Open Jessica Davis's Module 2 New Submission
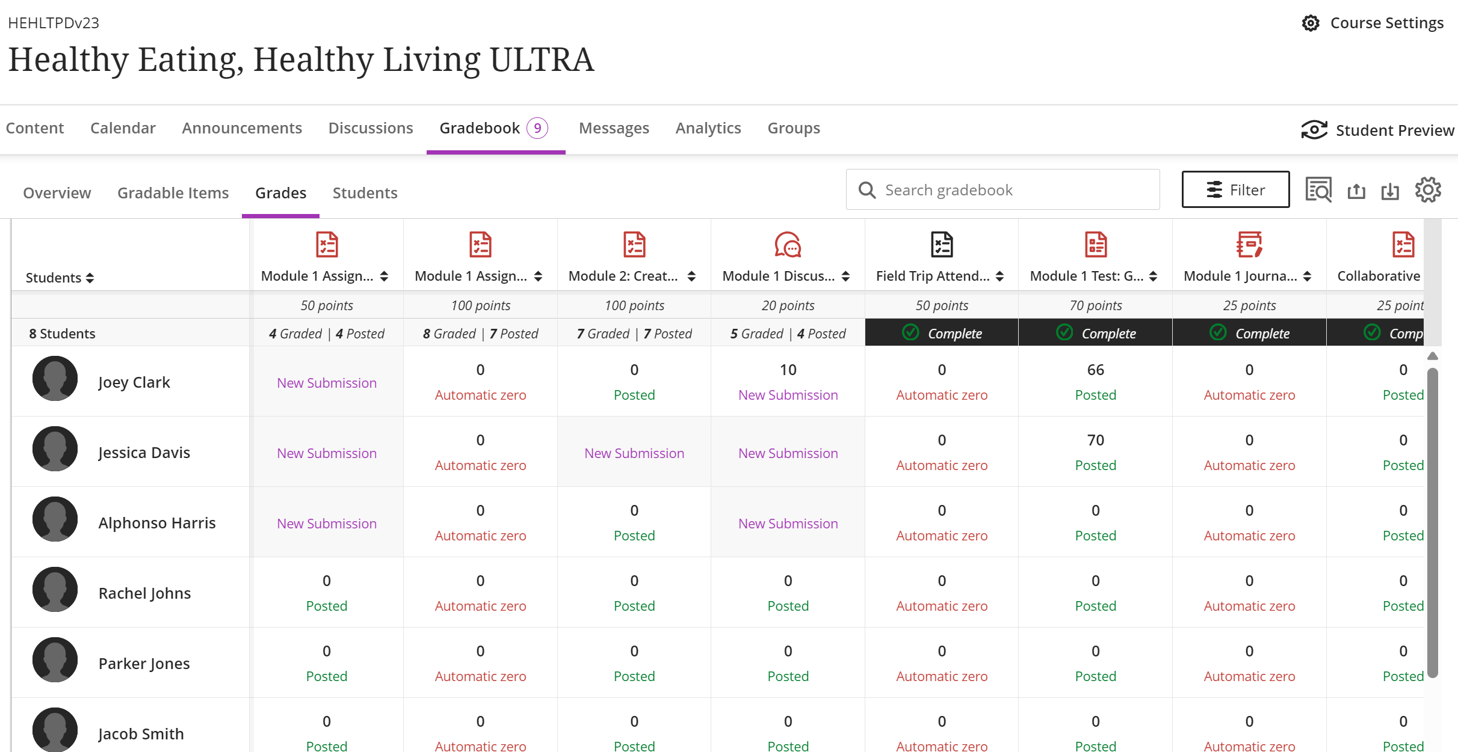 click(634, 453)
